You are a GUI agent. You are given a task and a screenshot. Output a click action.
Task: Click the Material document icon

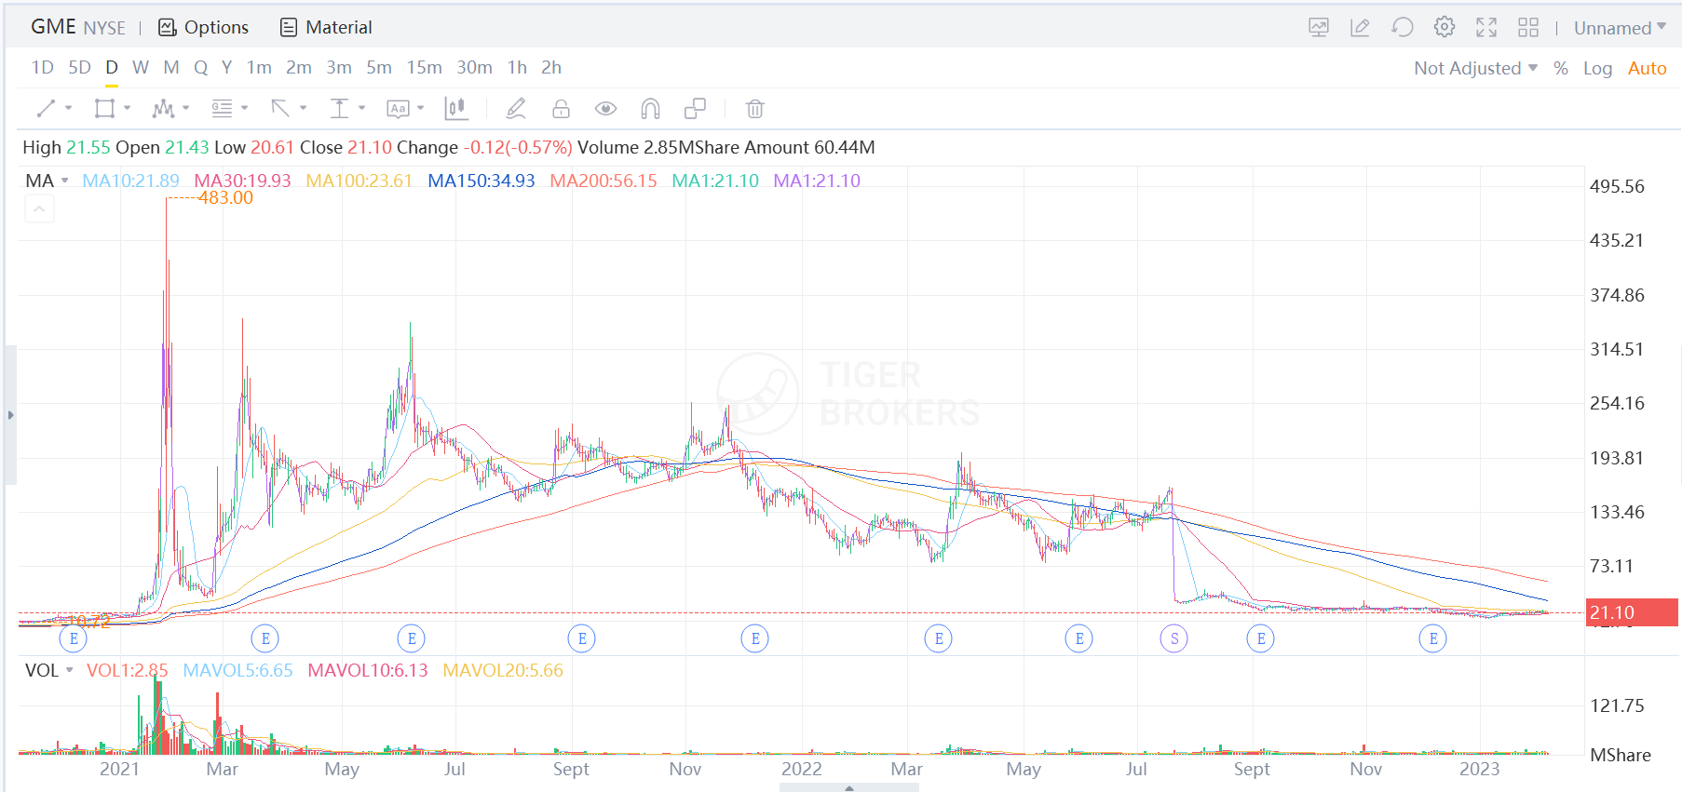click(x=289, y=28)
